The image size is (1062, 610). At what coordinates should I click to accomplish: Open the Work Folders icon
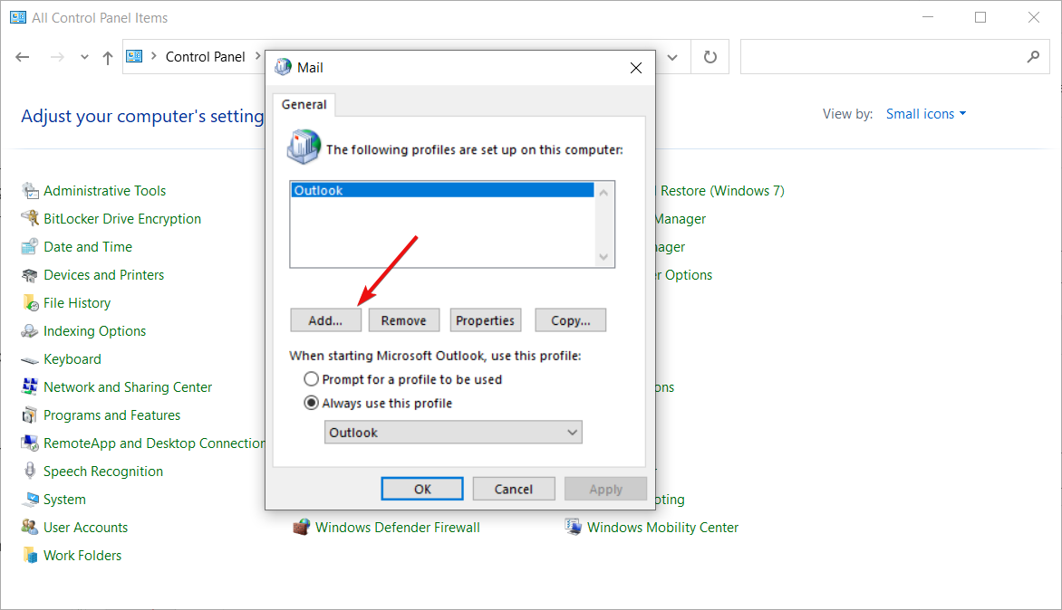(30, 555)
